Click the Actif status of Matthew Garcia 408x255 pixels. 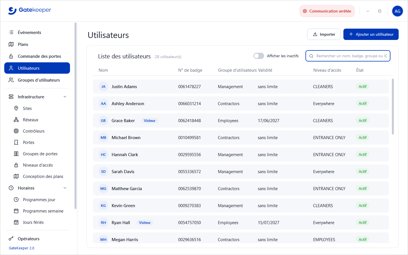tap(363, 189)
